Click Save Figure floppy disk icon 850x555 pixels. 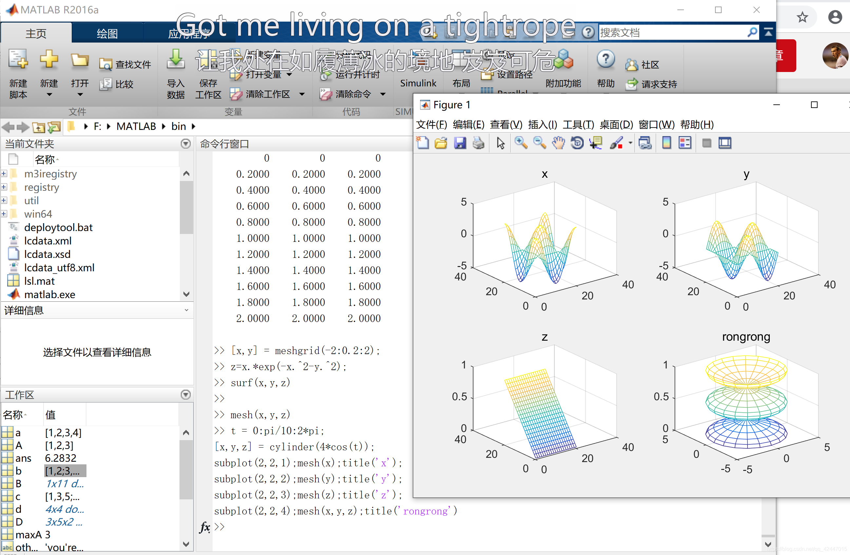pos(460,143)
